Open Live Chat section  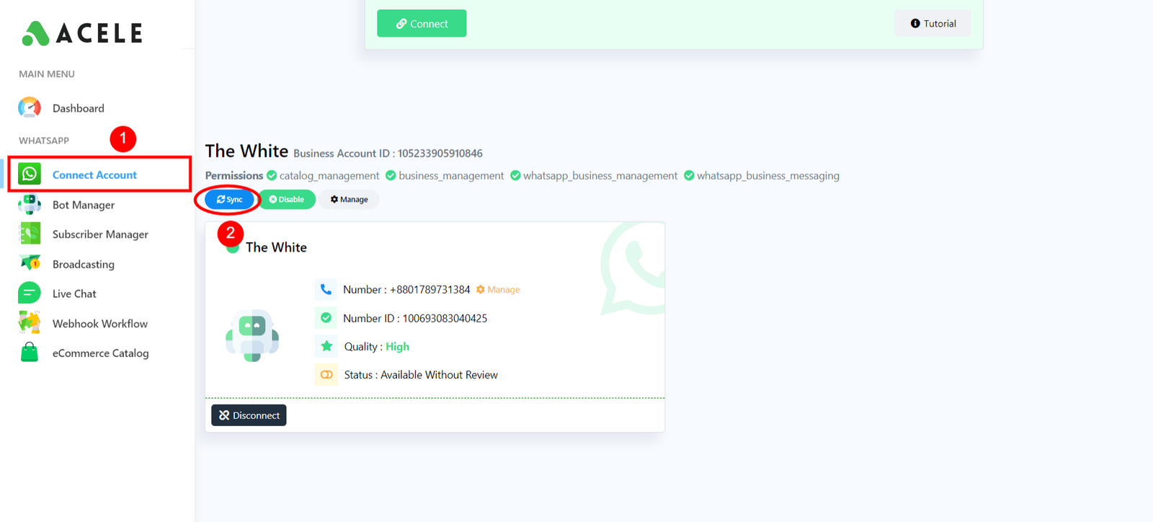click(74, 293)
